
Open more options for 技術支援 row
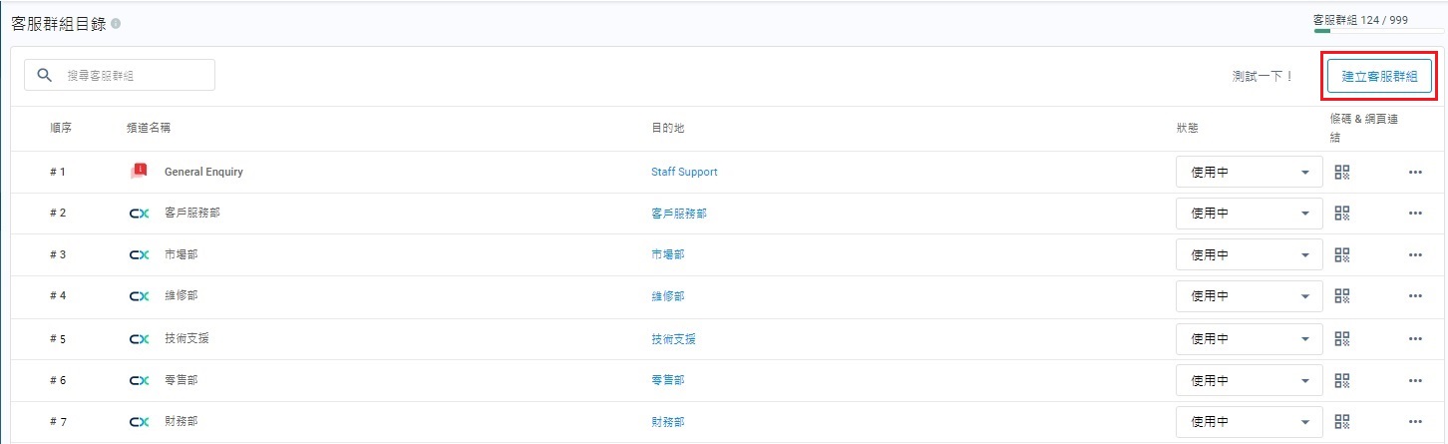point(1415,339)
